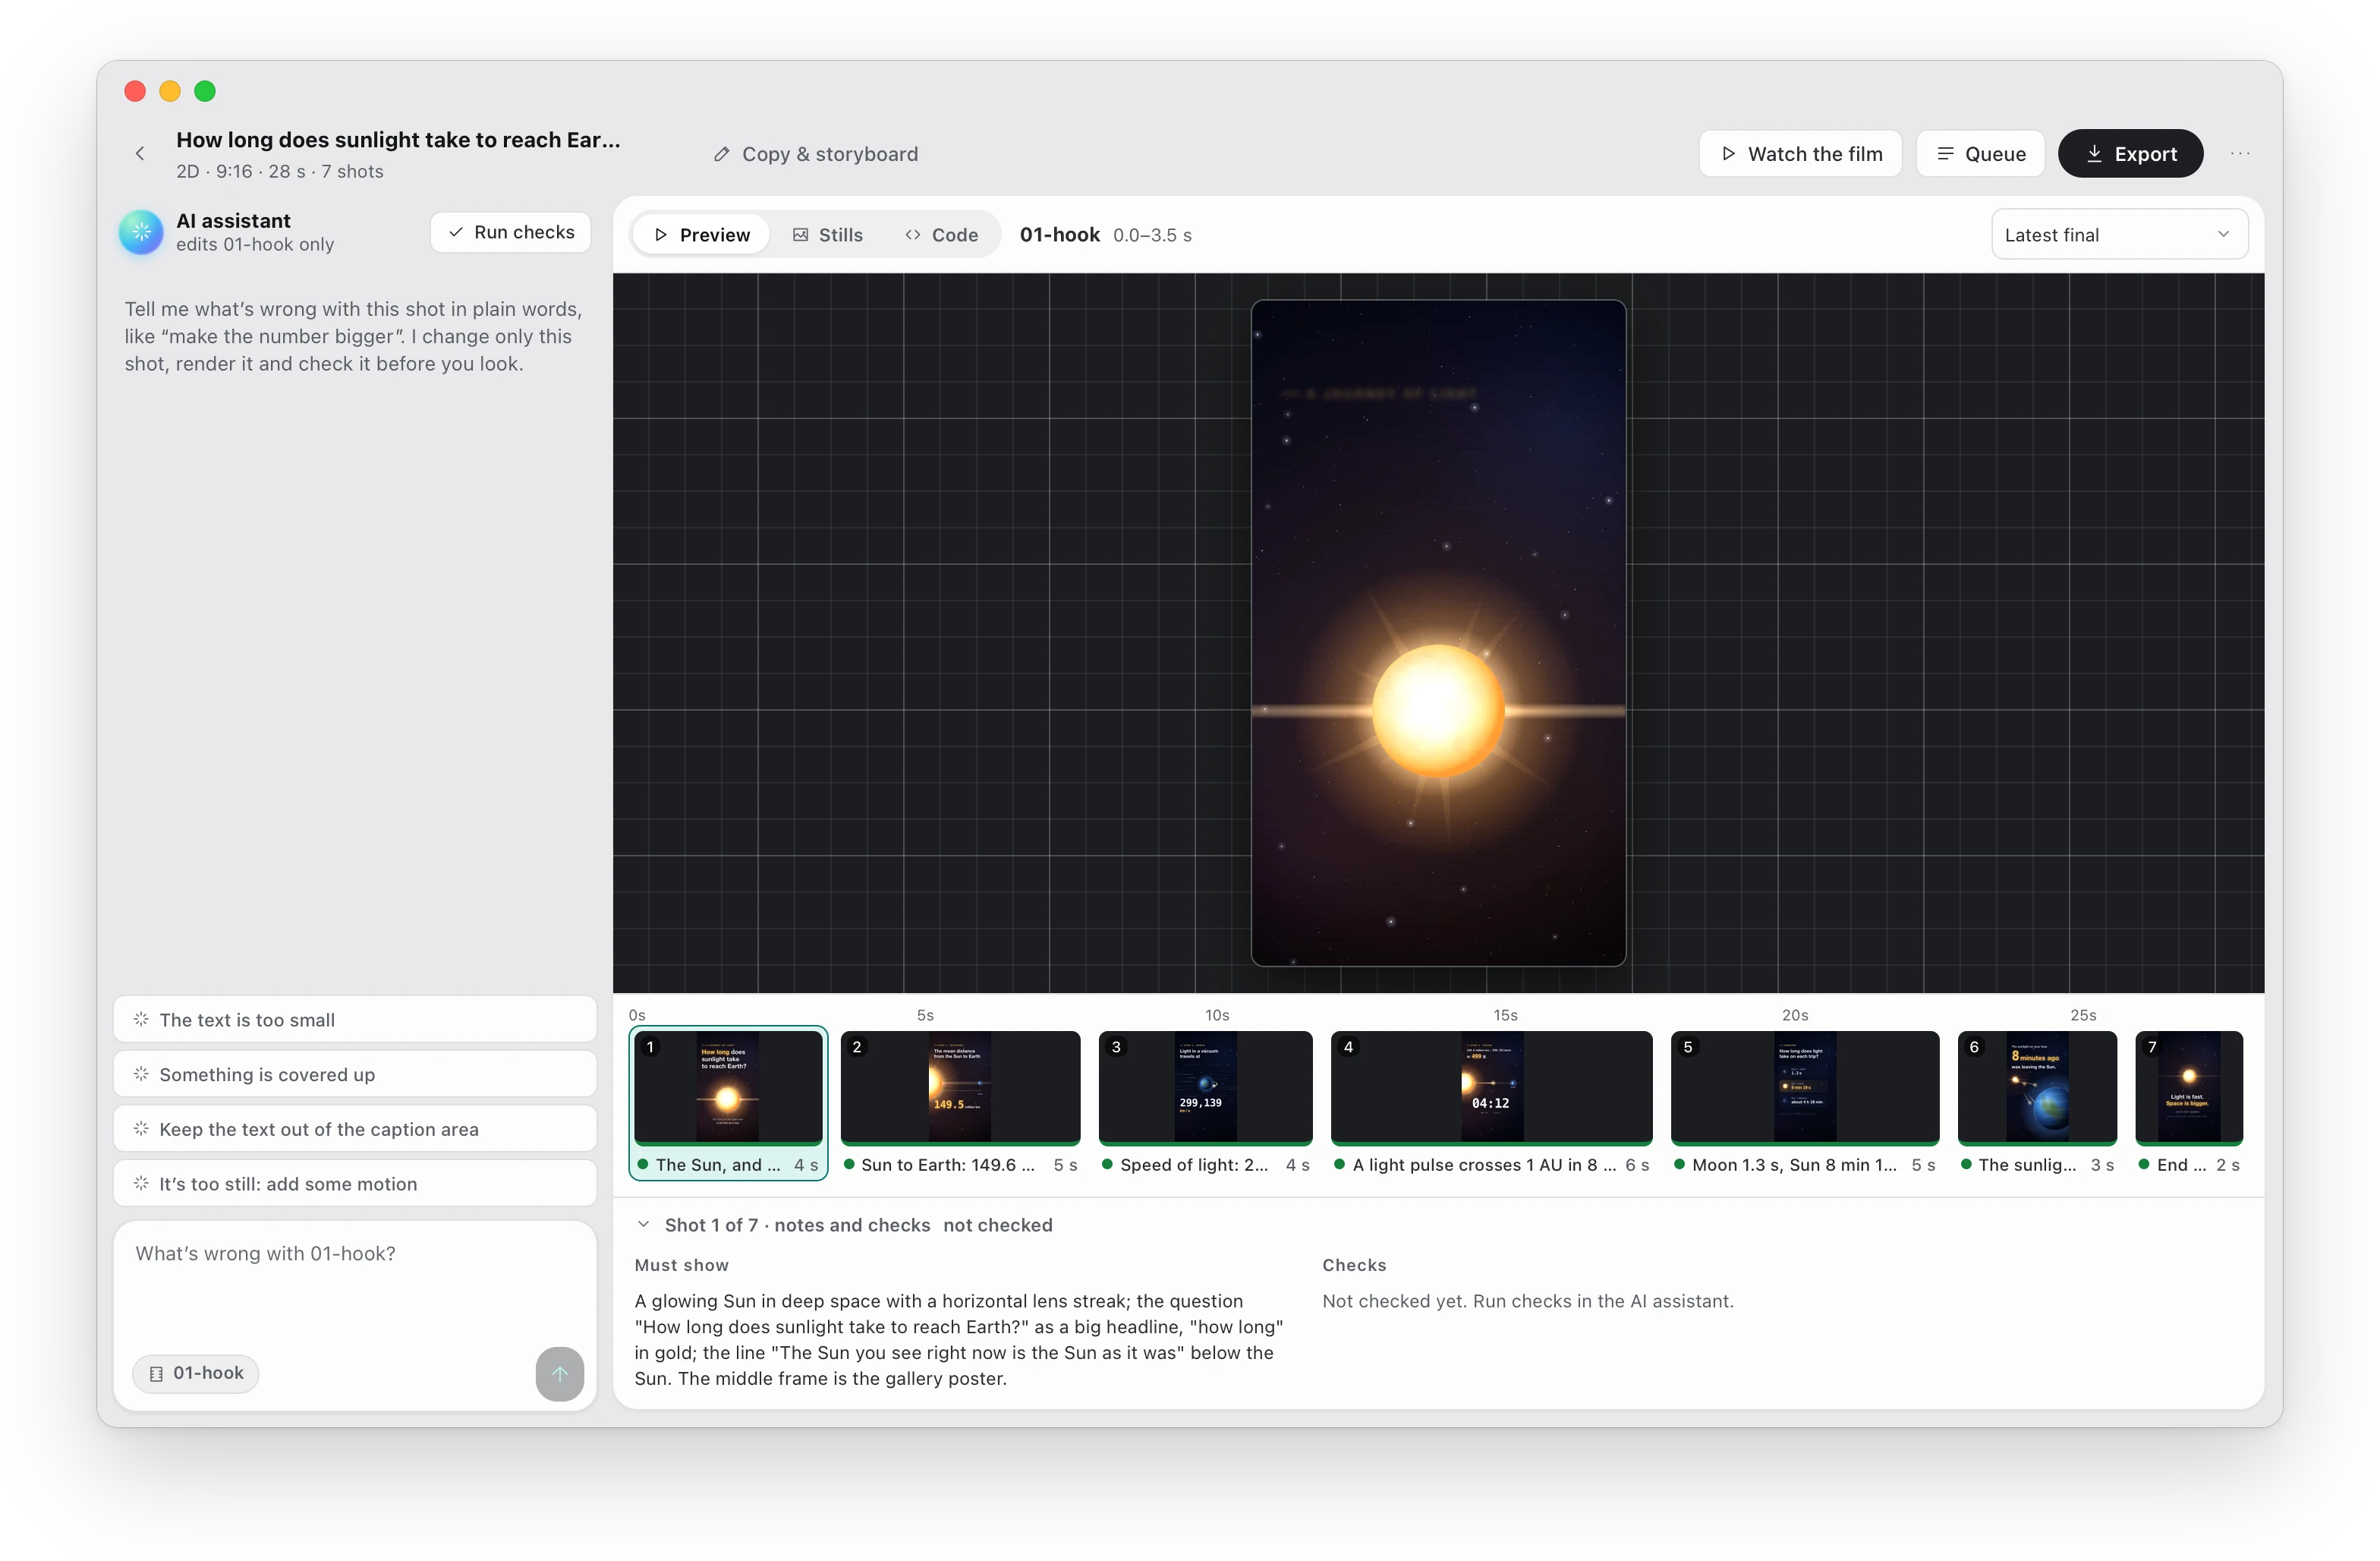Click the 01-hook shot chip in composer

point(195,1373)
